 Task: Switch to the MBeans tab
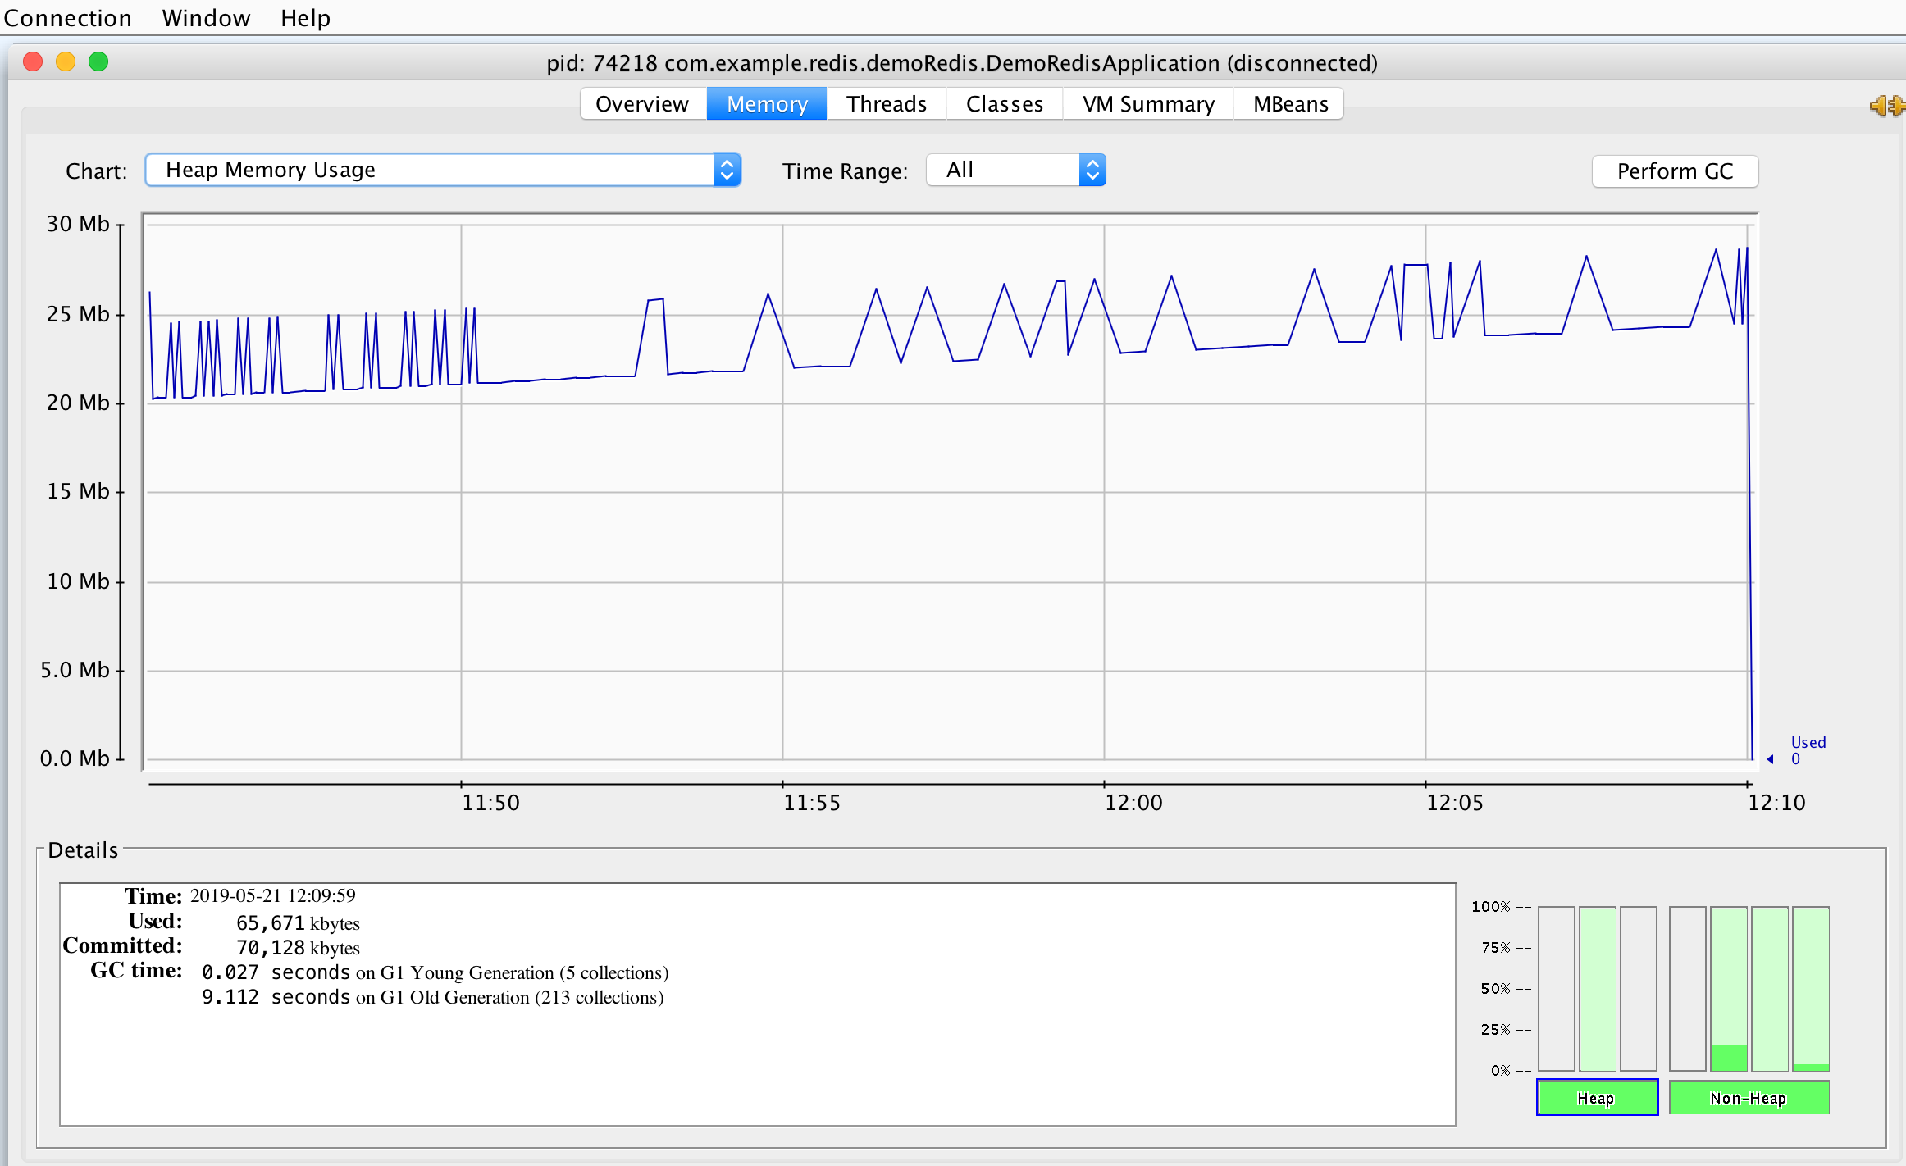(1290, 104)
